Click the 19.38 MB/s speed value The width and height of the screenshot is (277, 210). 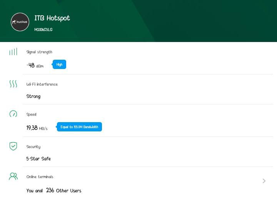(37, 128)
